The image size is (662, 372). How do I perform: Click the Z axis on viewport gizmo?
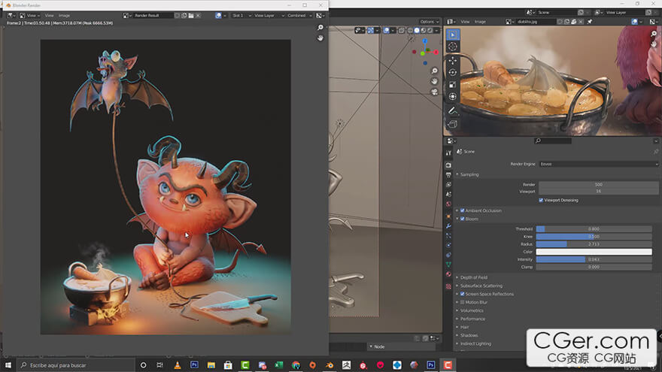tap(425, 41)
